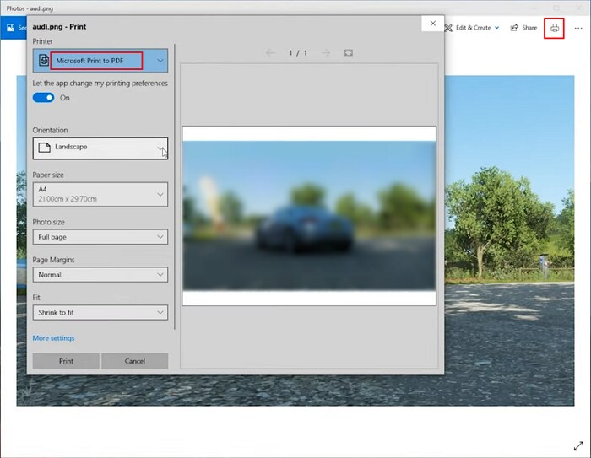Click the printer icon in Photos toolbar
Image resolution: width=591 pixels, height=458 pixels.
pos(554,28)
